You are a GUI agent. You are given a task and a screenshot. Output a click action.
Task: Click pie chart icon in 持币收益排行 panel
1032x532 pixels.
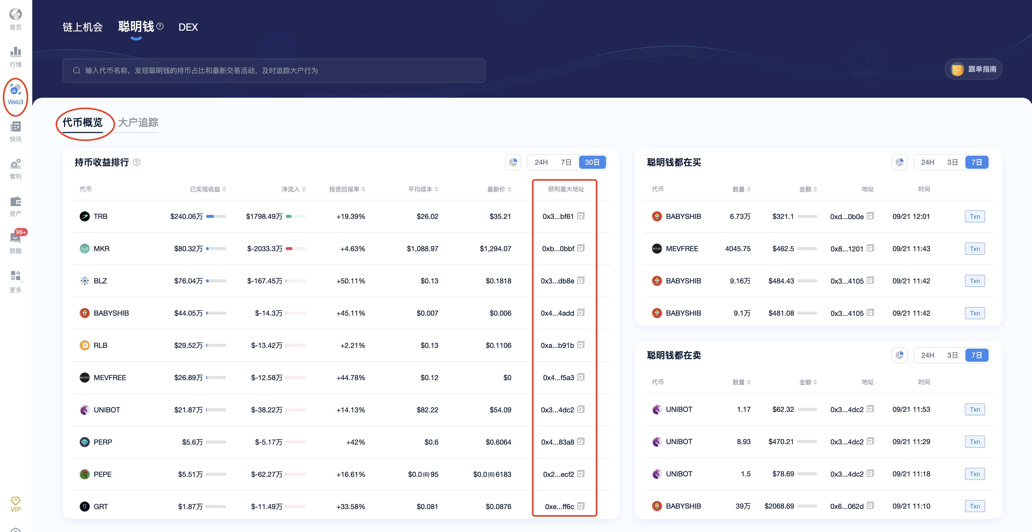click(513, 162)
